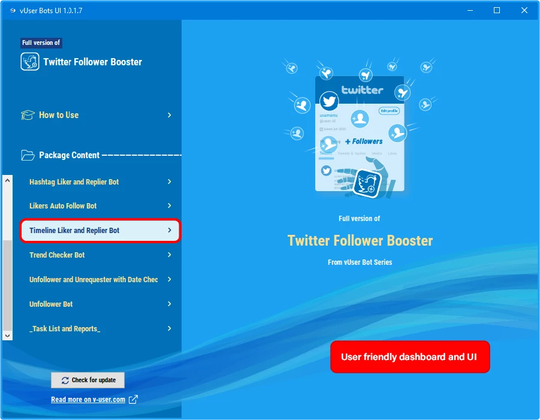
Task: Expand Trend Checker Bot chevron
Action: tap(169, 255)
